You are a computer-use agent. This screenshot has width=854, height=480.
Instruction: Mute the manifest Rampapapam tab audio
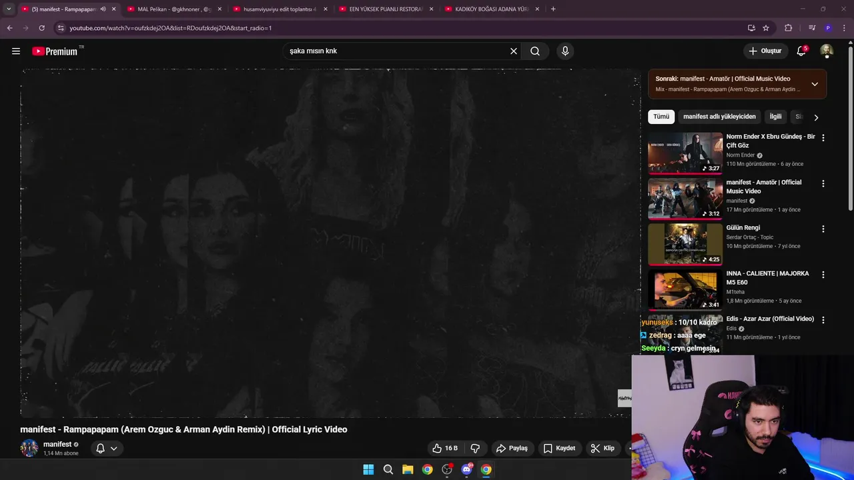tap(103, 9)
